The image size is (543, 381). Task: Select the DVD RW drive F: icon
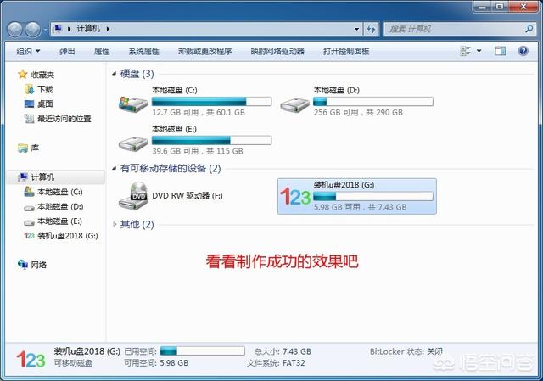(x=133, y=196)
